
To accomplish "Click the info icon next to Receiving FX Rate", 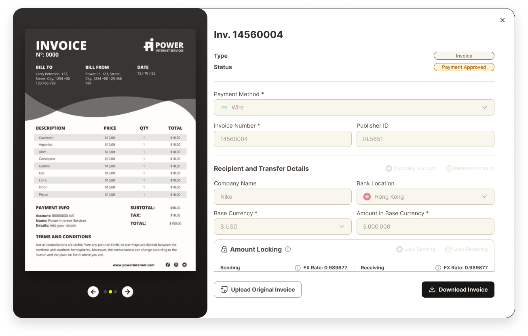I will [438, 268].
